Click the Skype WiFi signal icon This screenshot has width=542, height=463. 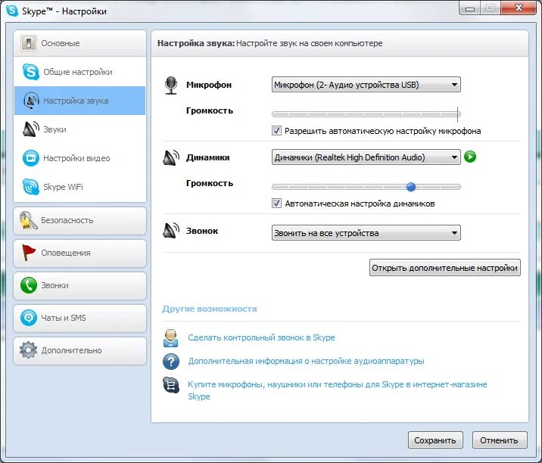click(x=31, y=187)
